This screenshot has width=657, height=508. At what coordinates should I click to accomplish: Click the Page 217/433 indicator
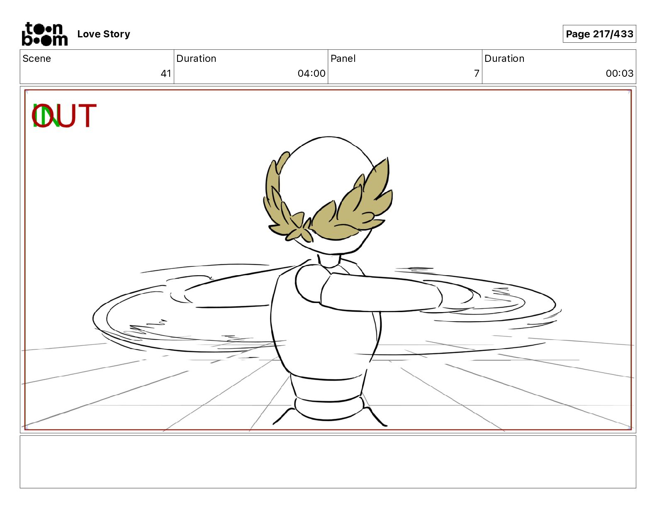pyautogui.click(x=599, y=34)
